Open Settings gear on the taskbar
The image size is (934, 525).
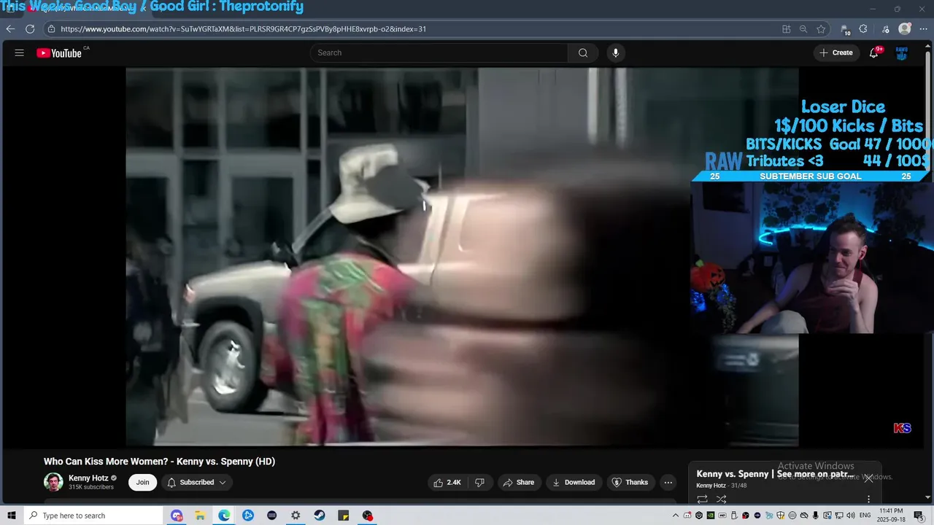pyautogui.click(x=296, y=516)
